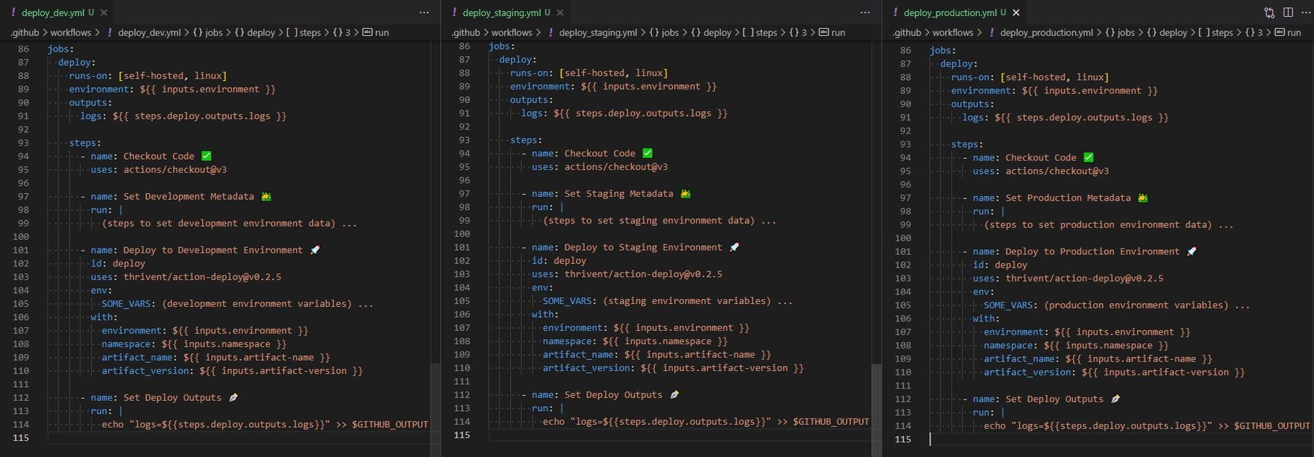Open deploy_dev.yml breadcrumb file entry
The height and width of the screenshot is (457, 1314).
(149, 33)
